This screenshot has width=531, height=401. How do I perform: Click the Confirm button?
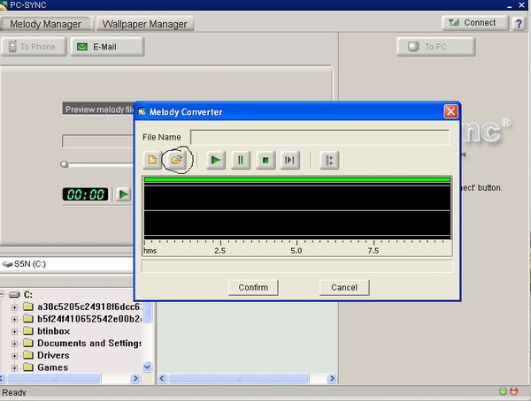(253, 287)
